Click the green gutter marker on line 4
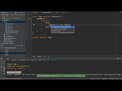The height and width of the screenshot is (91, 122). coord(29,19)
